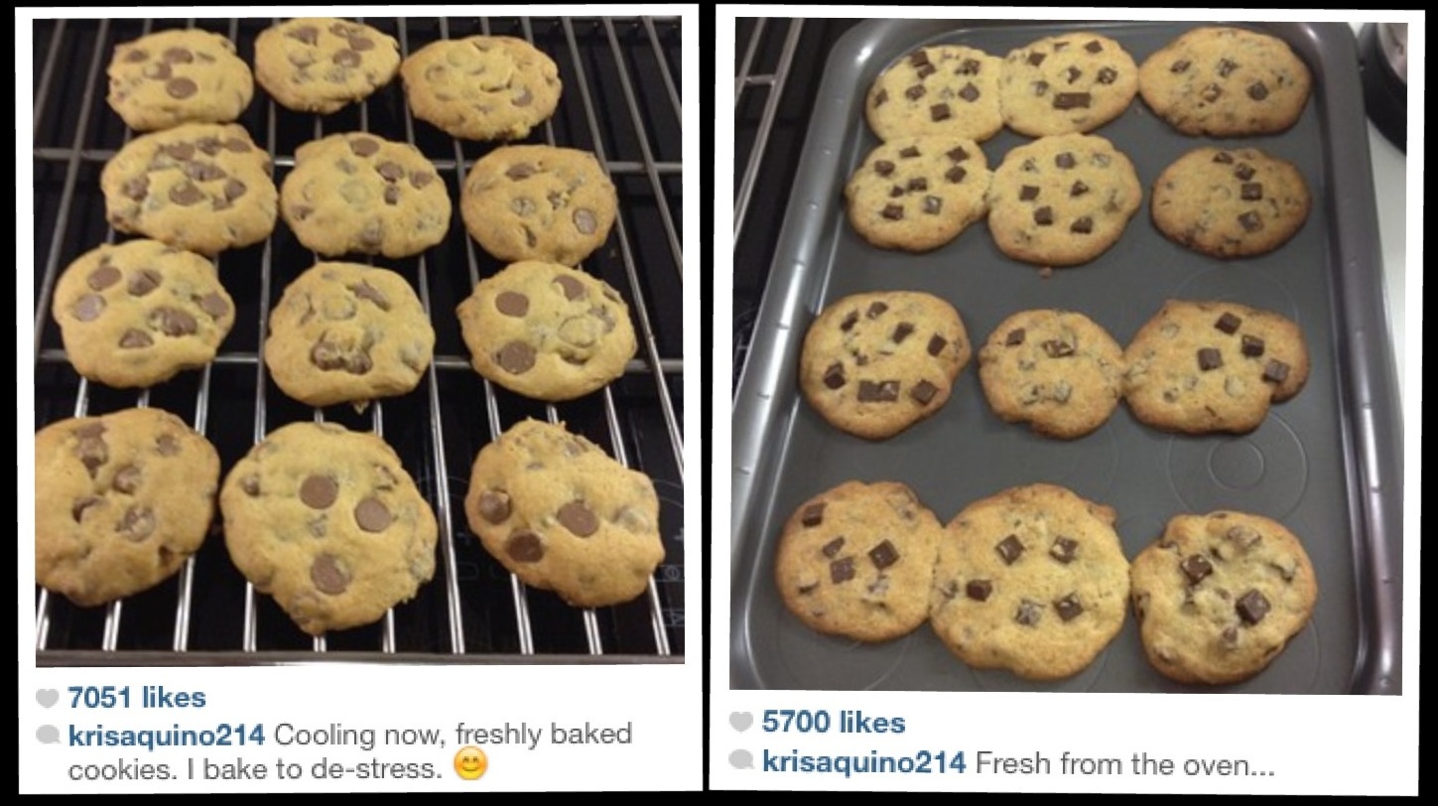Open krisaquino214 profile from Fresh from oven caption
Viewport: 1438px width, 806px height.
863,762
